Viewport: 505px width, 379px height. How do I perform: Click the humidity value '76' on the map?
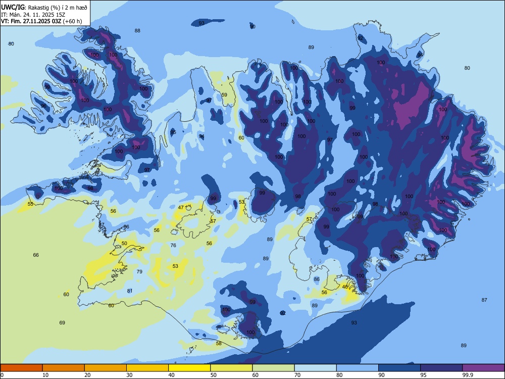[173, 245]
